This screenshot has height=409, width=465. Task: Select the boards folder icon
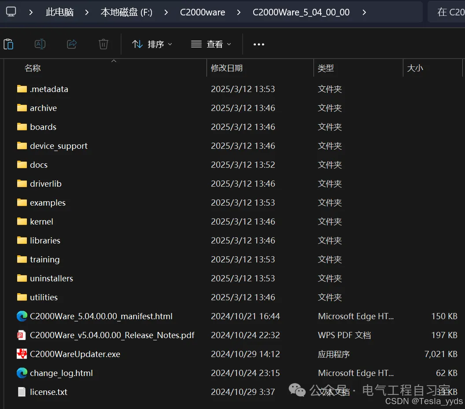click(22, 127)
